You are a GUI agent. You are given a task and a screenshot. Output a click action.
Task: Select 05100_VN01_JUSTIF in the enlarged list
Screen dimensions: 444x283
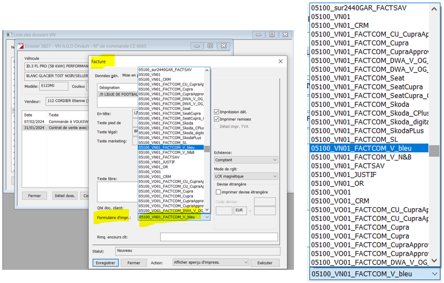tap(369, 175)
